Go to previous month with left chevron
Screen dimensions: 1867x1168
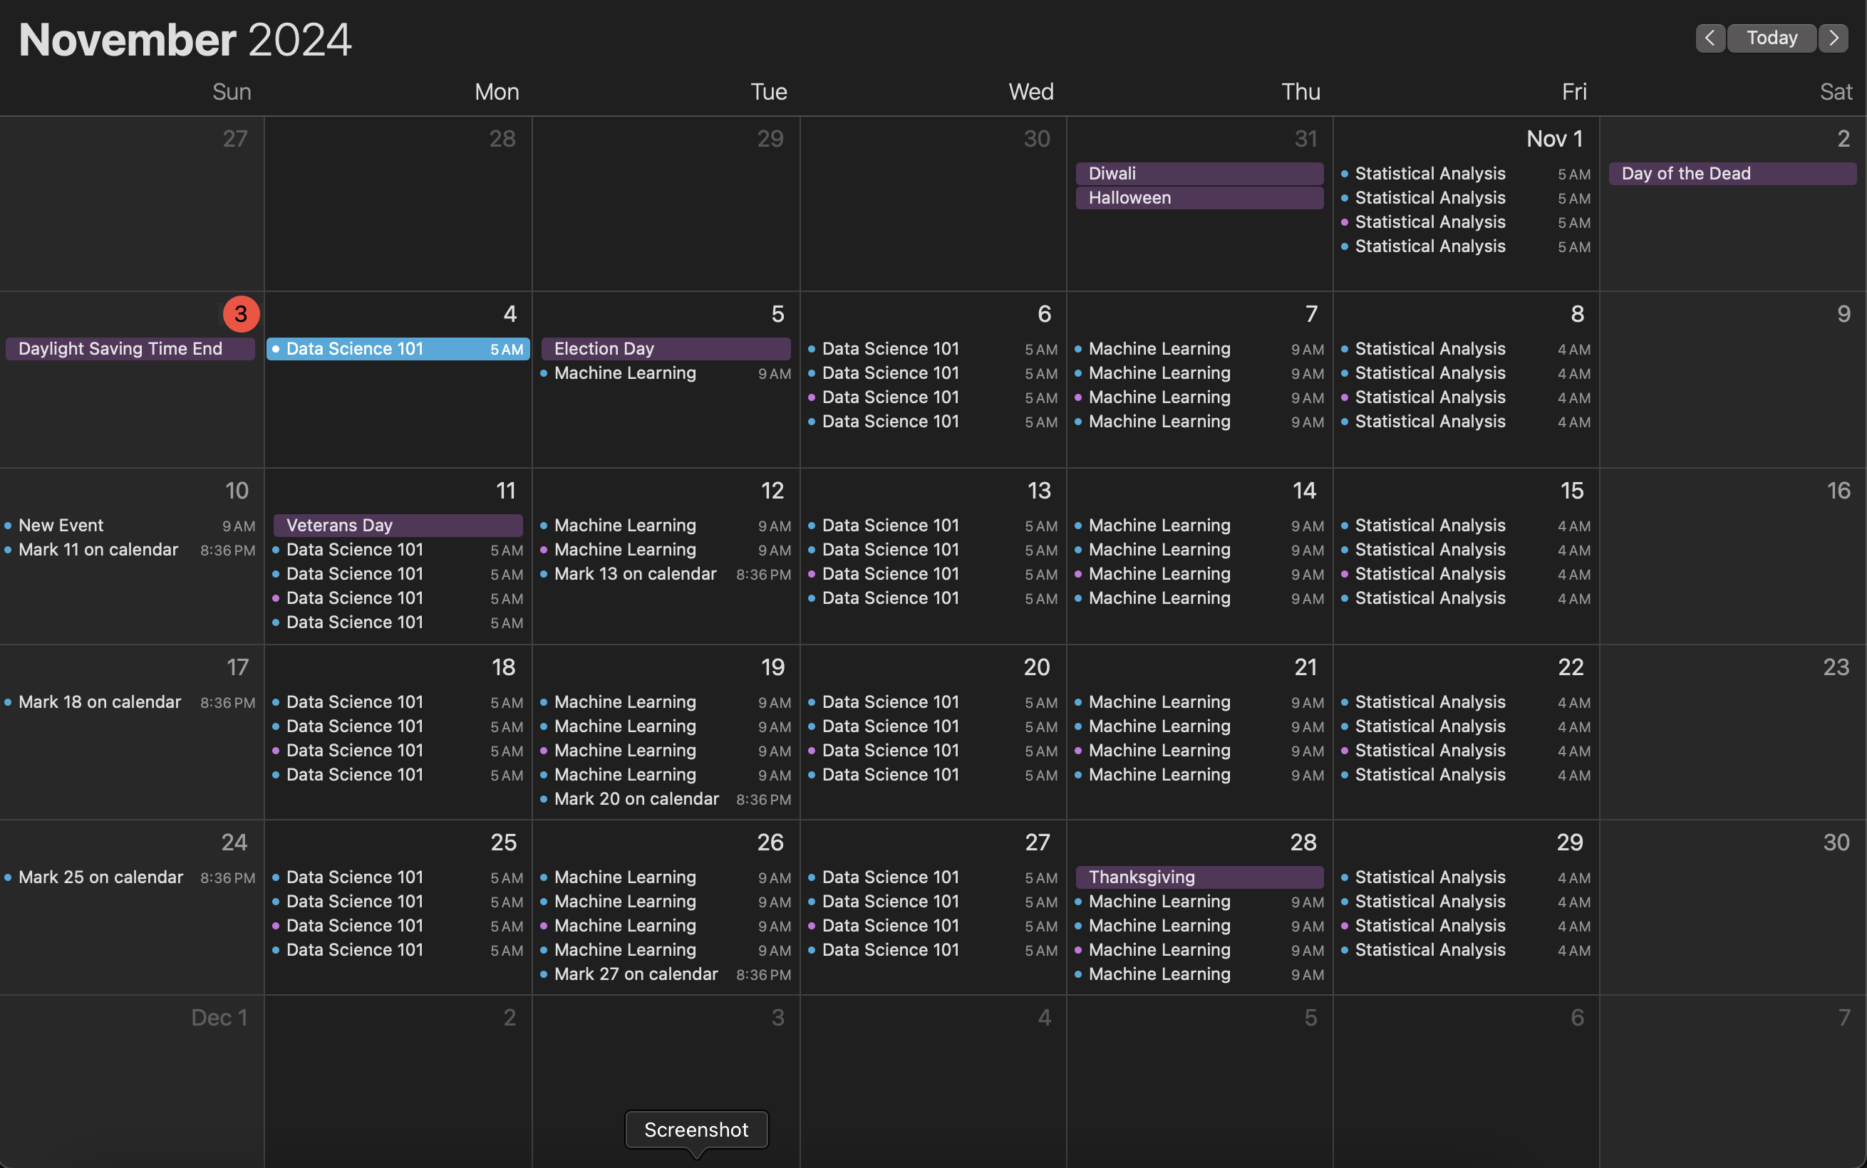1709,38
